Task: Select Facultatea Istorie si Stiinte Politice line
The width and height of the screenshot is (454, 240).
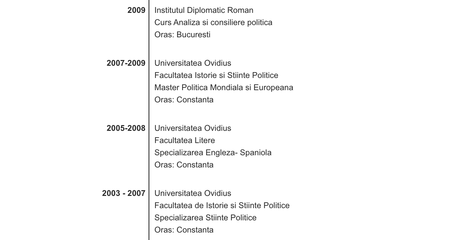Action: [x=216, y=75]
